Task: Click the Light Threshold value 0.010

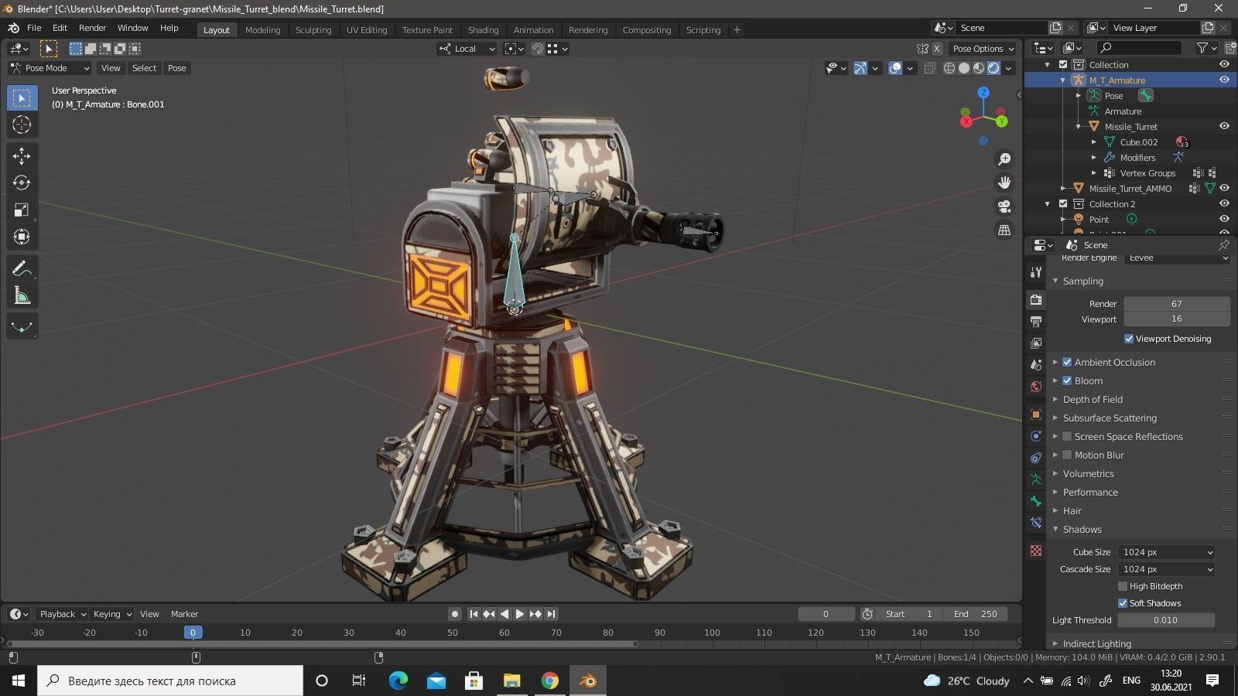Action: (1166, 620)
